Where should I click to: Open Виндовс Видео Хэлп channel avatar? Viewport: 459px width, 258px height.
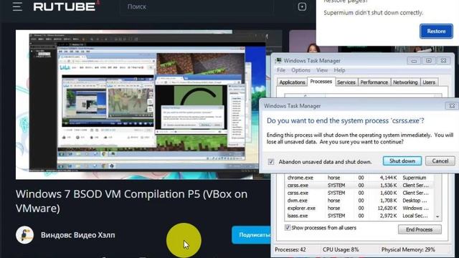tap(24, 235)
